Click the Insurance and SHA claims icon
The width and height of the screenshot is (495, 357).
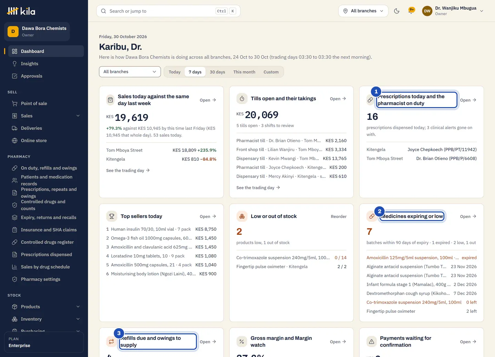tap(14, 230)
